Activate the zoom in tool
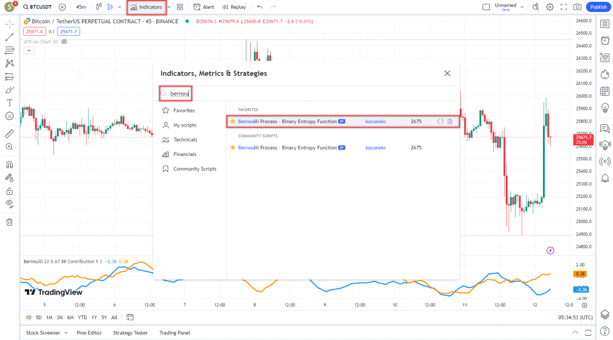The height and width of the screenshot is (340, 613). tap(10, 147)
